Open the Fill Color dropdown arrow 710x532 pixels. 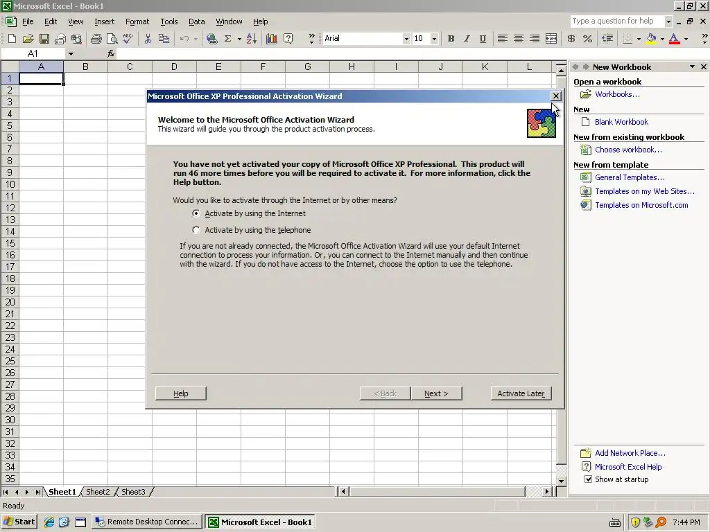pos(662,39)
